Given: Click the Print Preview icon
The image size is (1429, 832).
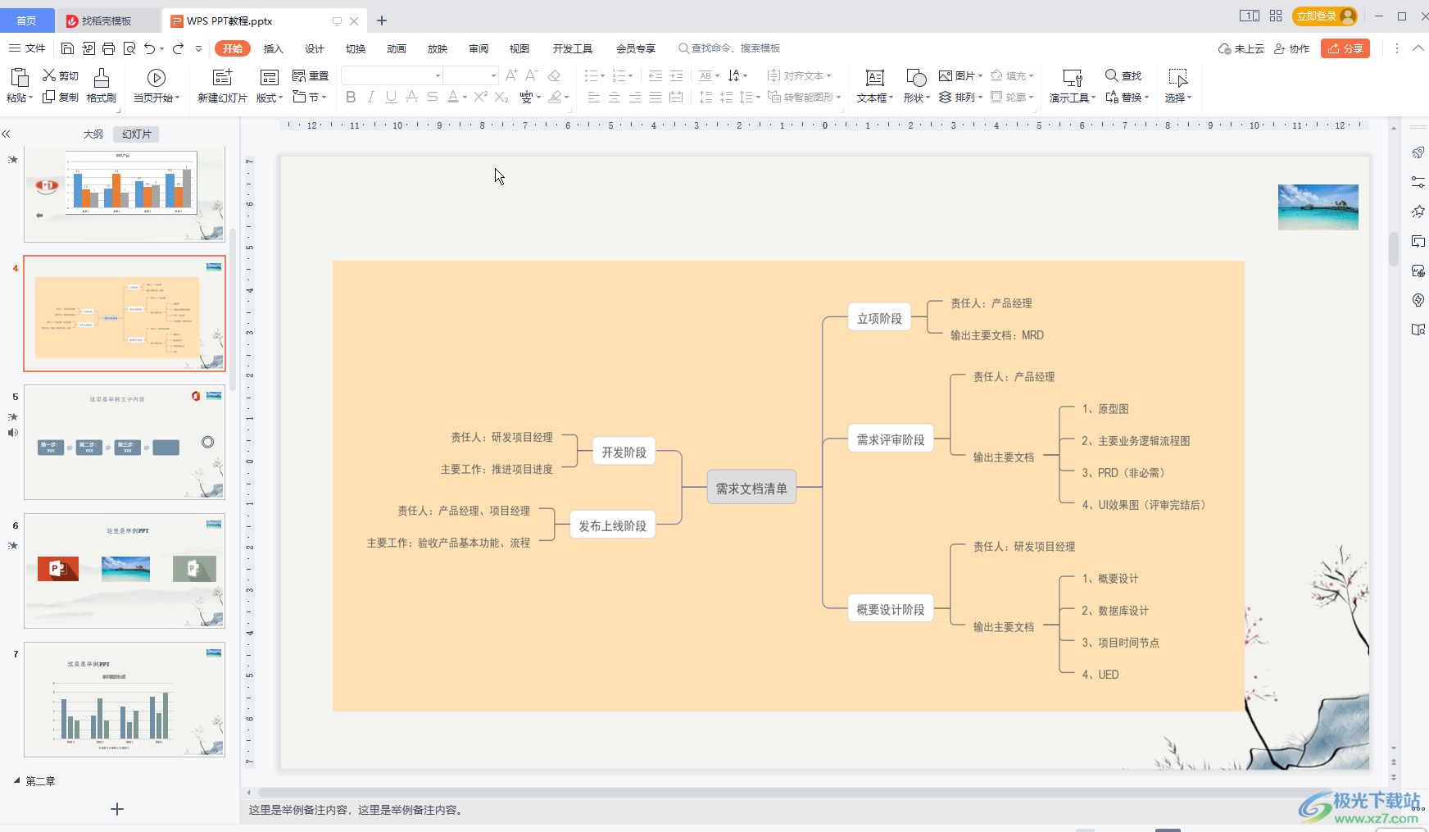Looking at the screenshot, I should coord(129,48).
